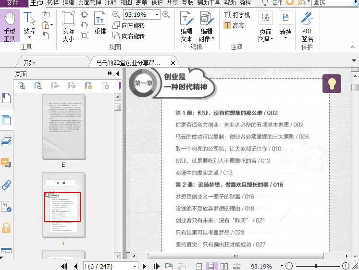Set view to Actual Size (实际大小)
This screenshot has height=270, width=359.
68,26
